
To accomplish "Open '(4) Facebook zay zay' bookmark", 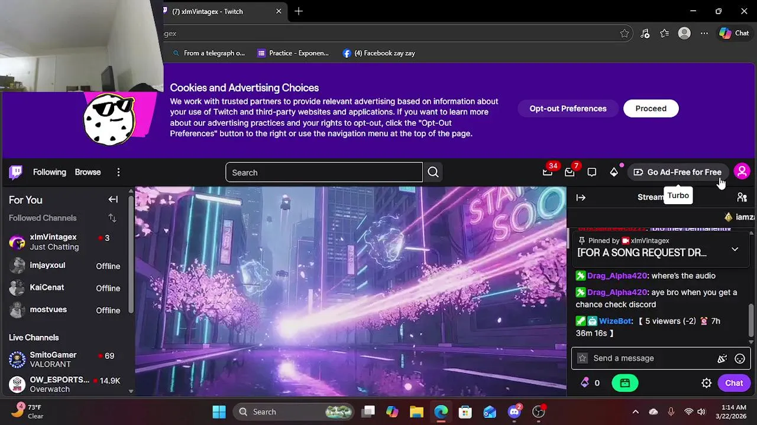I will 379,53.
